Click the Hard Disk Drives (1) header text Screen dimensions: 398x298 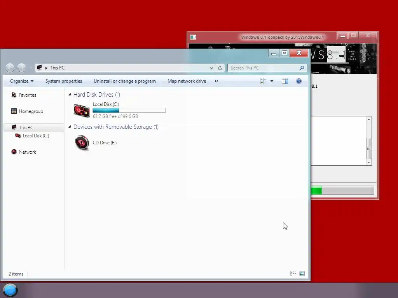coord(97,95)
